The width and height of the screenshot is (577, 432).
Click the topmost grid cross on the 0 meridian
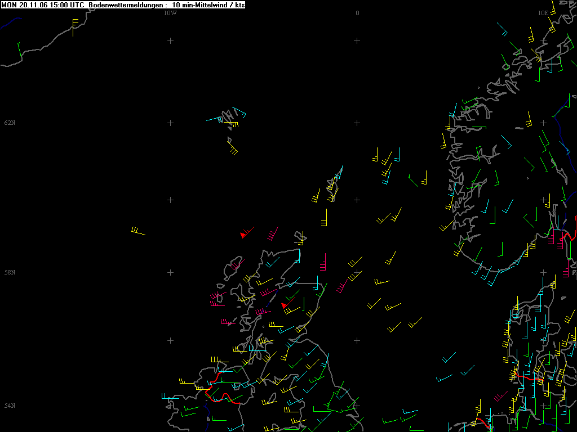tap(357, 40)
